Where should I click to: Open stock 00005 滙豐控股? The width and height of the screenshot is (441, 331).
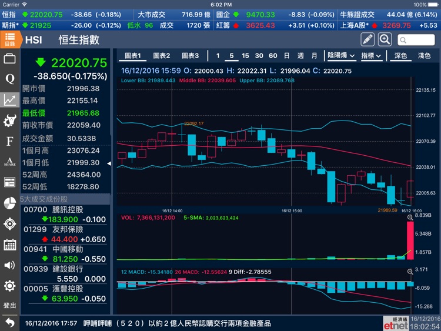[x=65, y=293]
